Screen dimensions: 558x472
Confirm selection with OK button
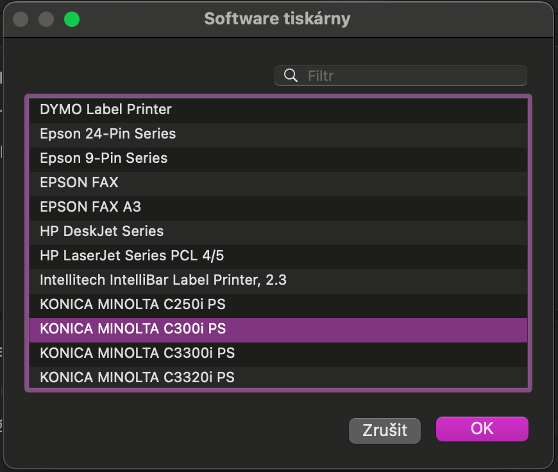[x=482, y=429]
